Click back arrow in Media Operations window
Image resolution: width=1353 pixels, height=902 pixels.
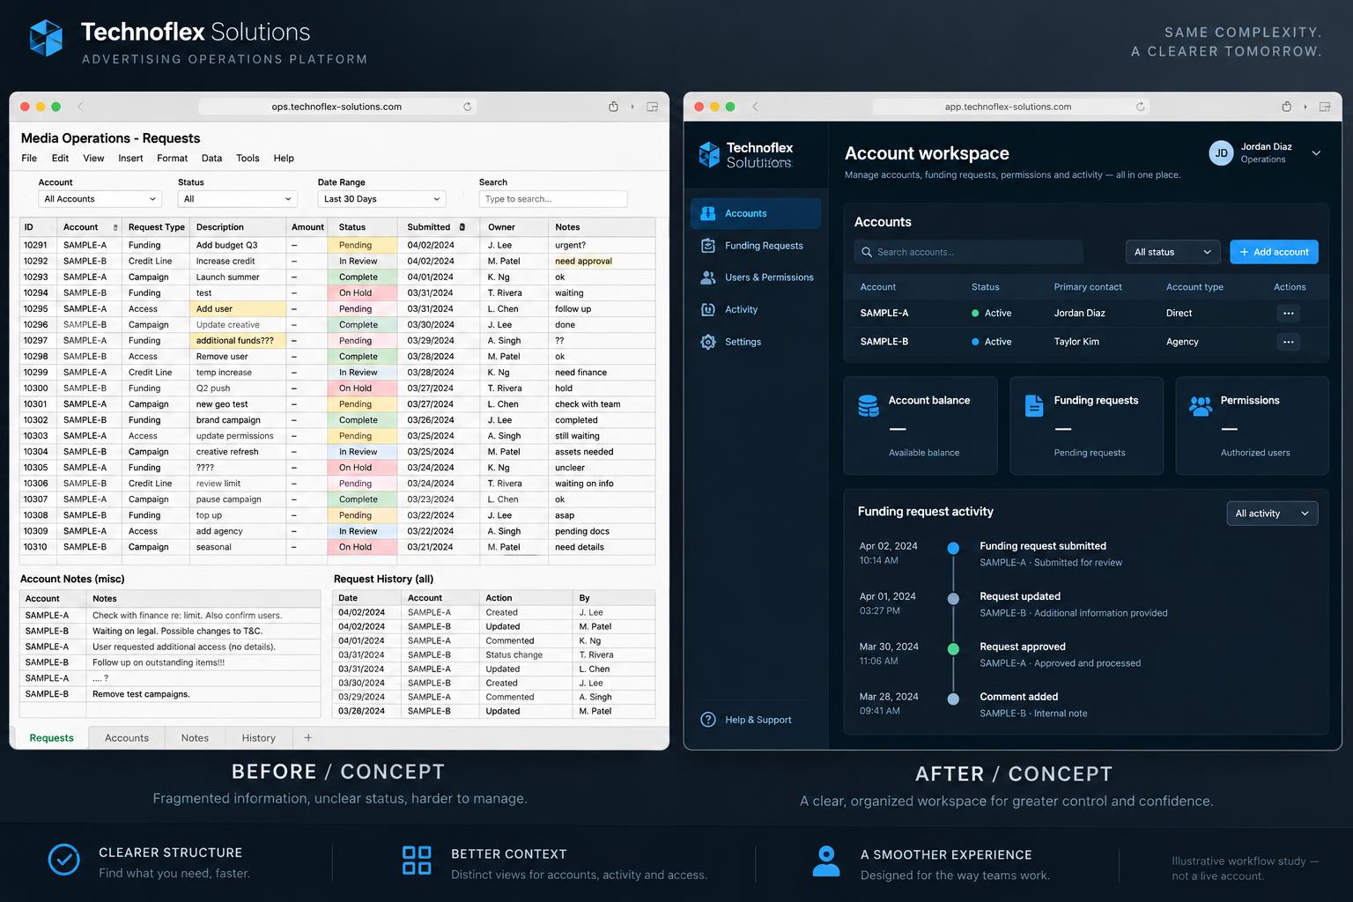[x=80, y=107]
